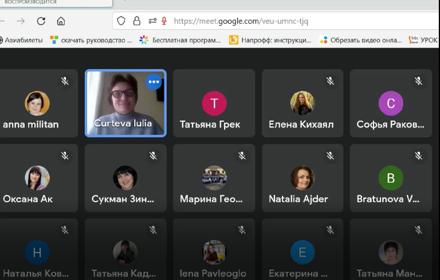Click the name Оксана Ак

click(x=27, y=199)
